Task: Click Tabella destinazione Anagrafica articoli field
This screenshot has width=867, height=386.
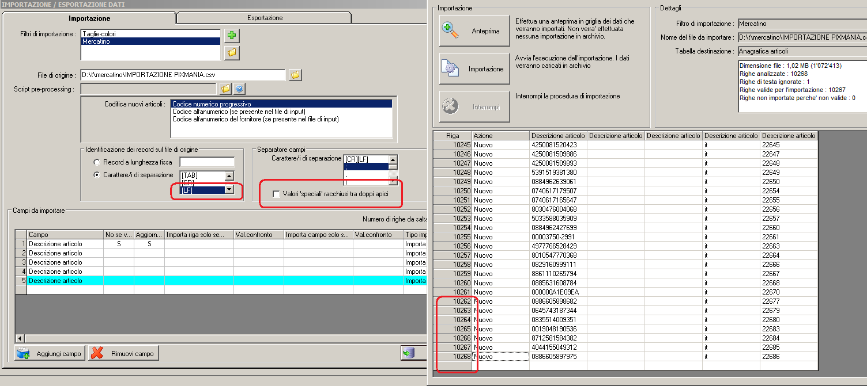Action: tap(802, 51)
